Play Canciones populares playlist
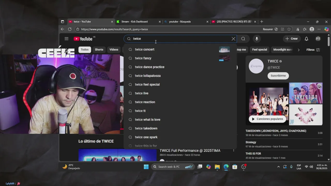The height and width of the screenshot is (186, 331). coord(267,119)
